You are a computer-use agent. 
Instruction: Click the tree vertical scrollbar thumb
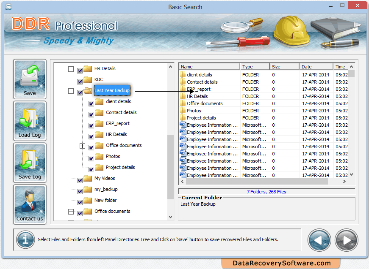pos(170,167)
